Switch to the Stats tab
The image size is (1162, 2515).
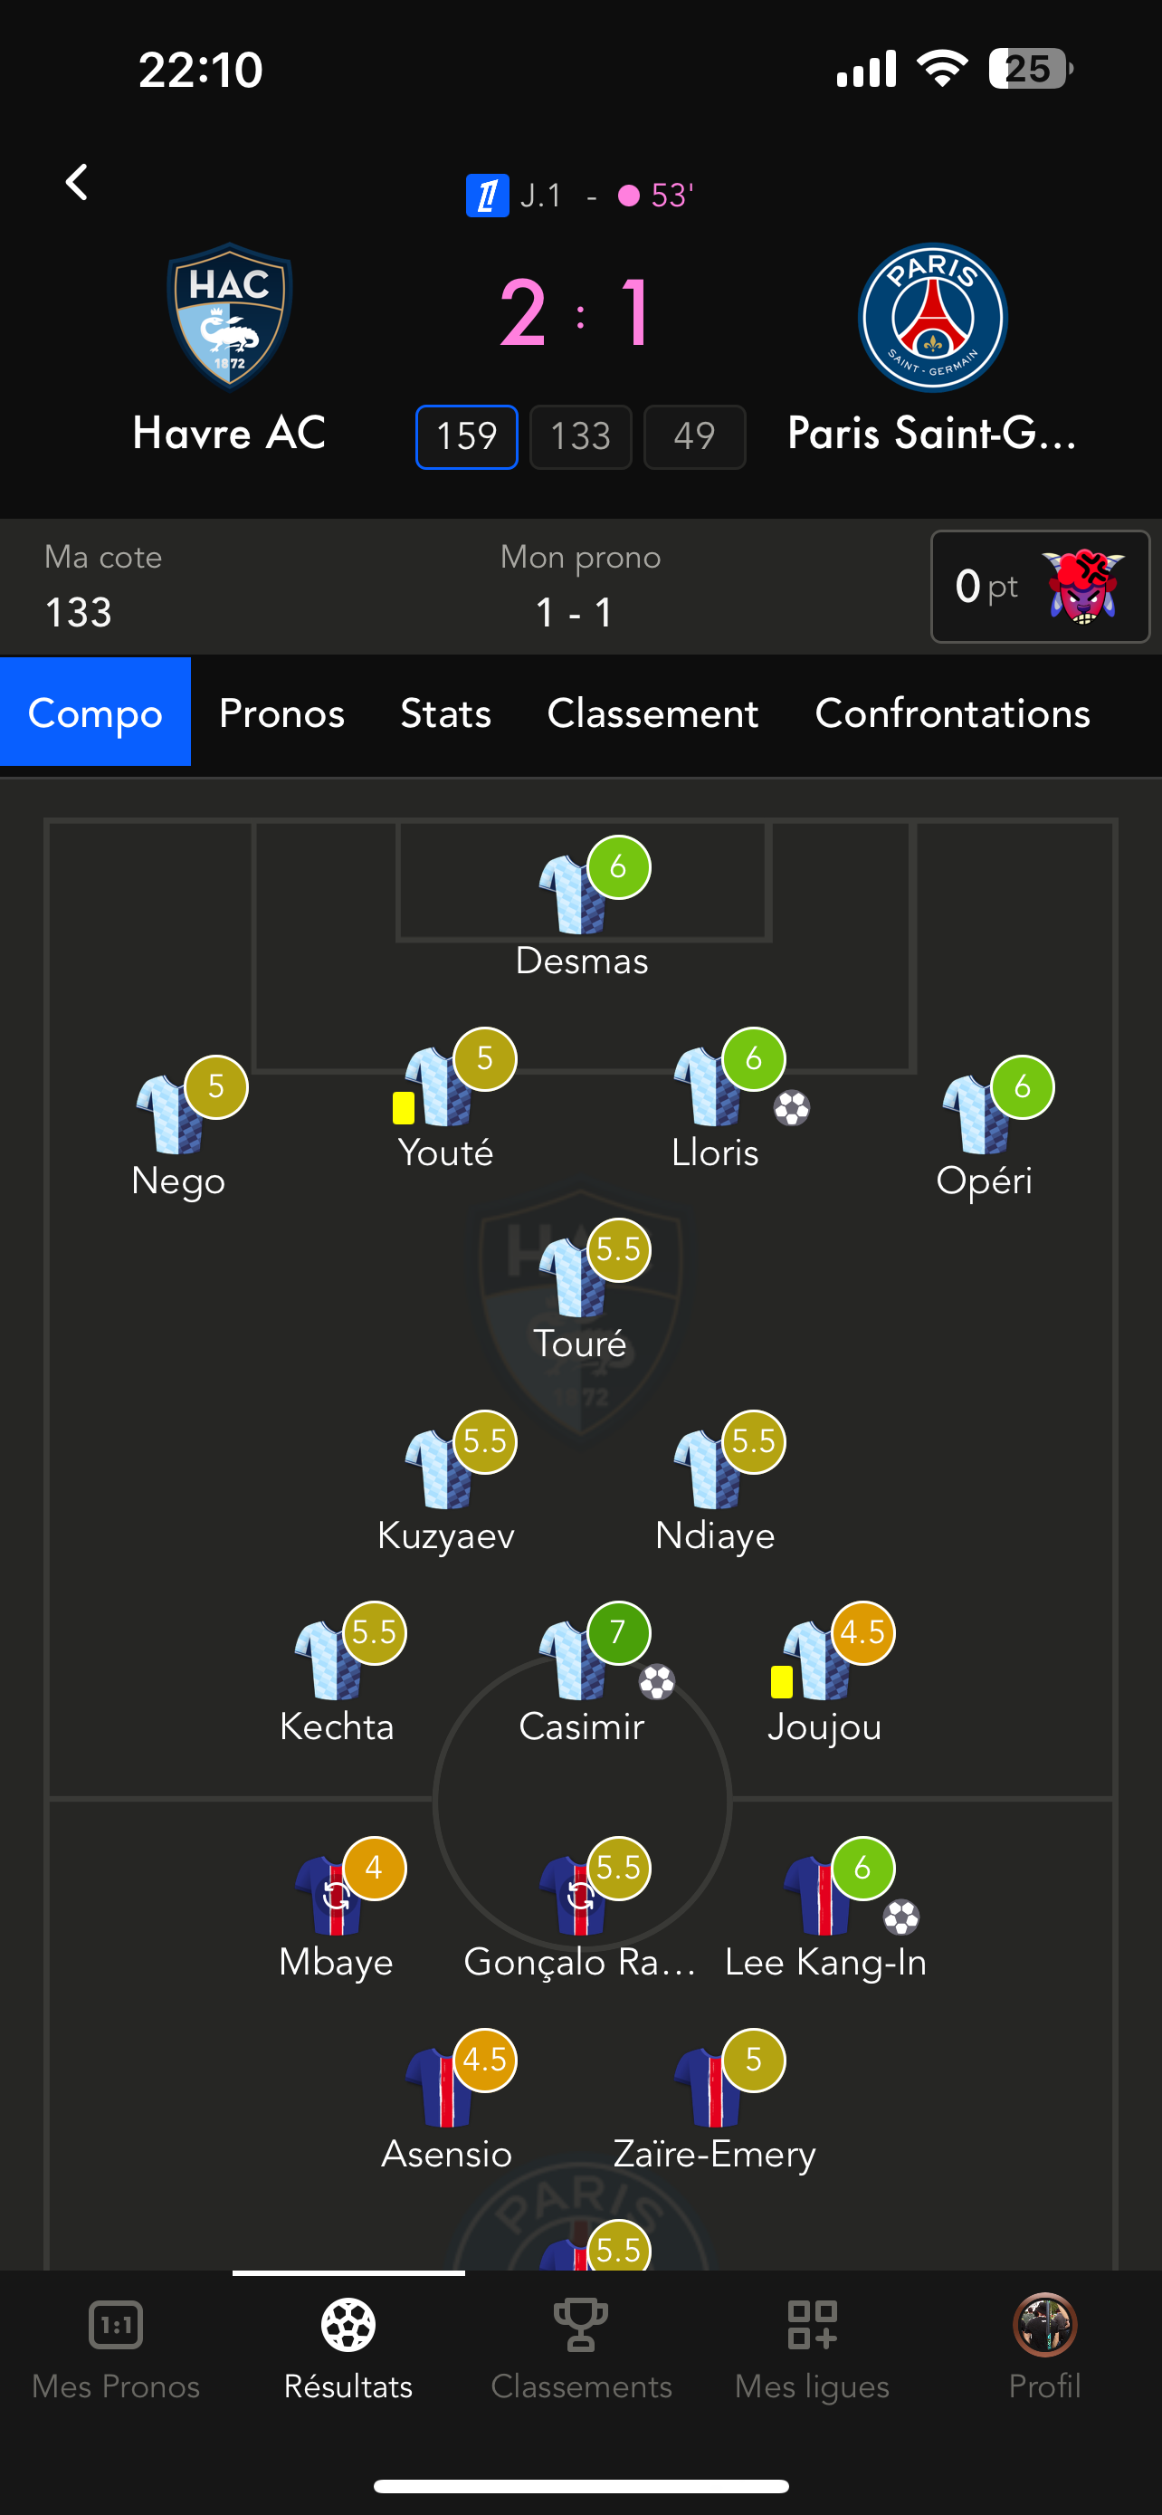pos(446,712)
